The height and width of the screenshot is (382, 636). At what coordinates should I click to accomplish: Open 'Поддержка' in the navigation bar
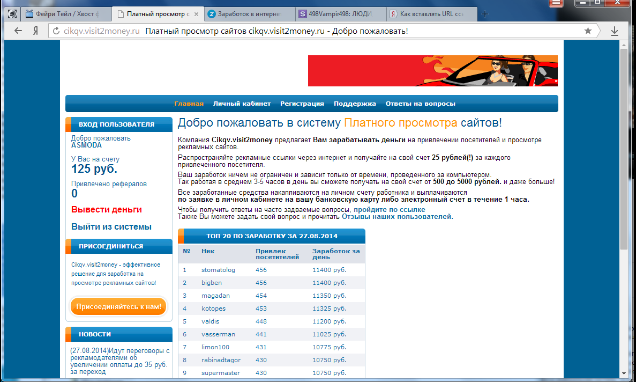coord(355,104)
